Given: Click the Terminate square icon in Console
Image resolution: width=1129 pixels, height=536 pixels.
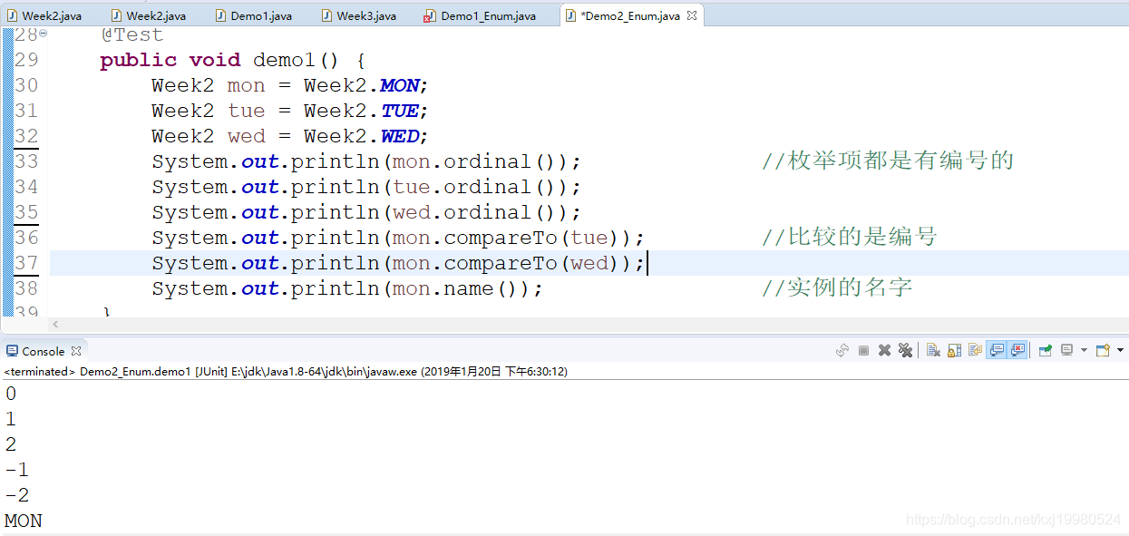Looking at the screenshot, I should [x=863, y=350].
